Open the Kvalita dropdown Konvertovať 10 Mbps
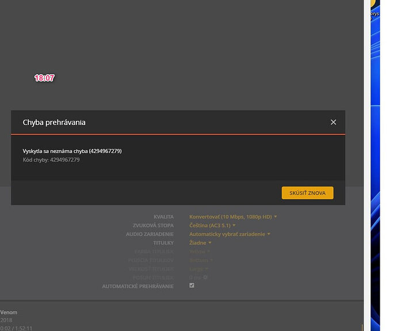Viewport: 397px width, 331px height. (233, 217)
